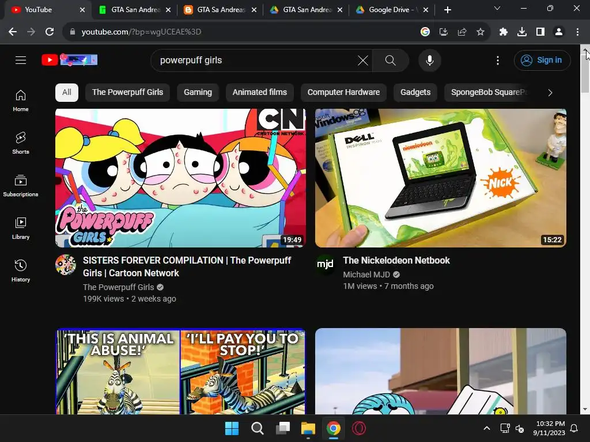Switch to the Google Drive tab

[393, 10]
